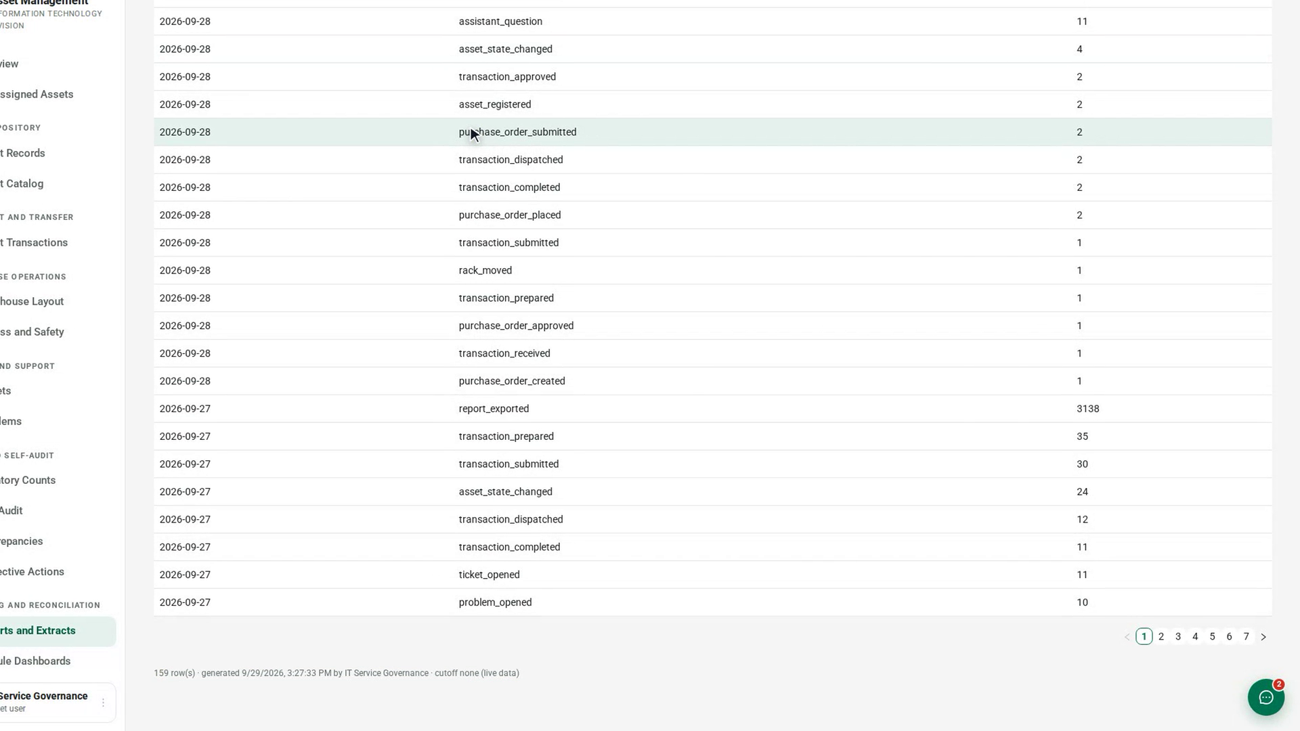Go to page 7 of results
Image resolution: width=1300 pixels, height=731 pixels.
pyautogui.click(x=1247, y=637)
